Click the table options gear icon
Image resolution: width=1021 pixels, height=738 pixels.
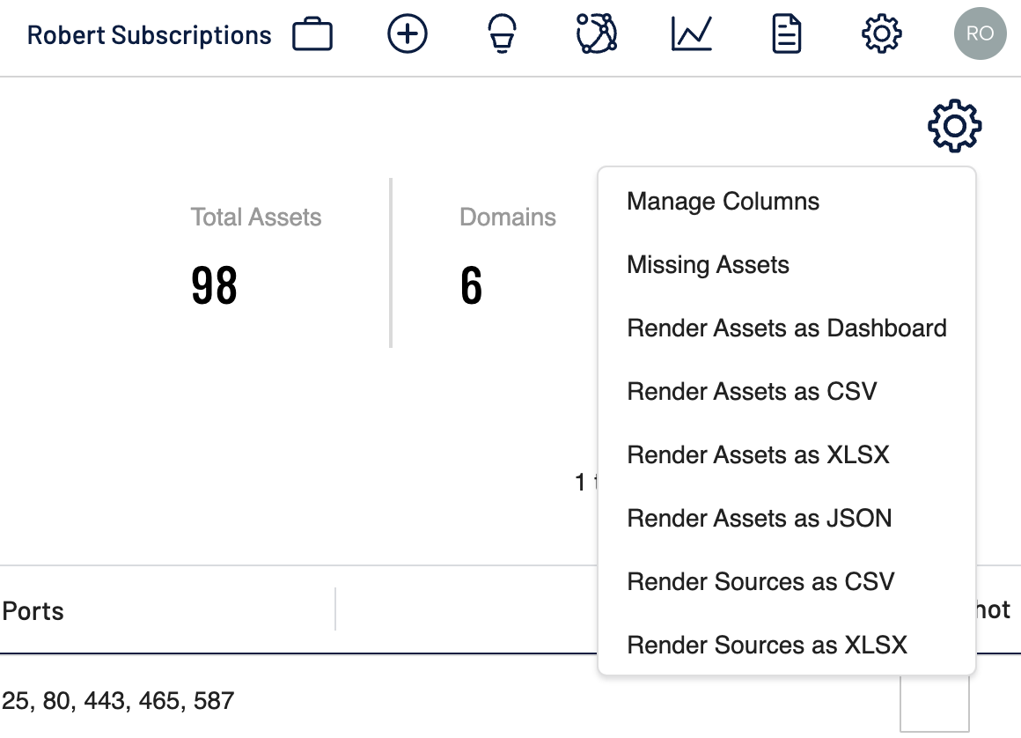click(954, 125)
